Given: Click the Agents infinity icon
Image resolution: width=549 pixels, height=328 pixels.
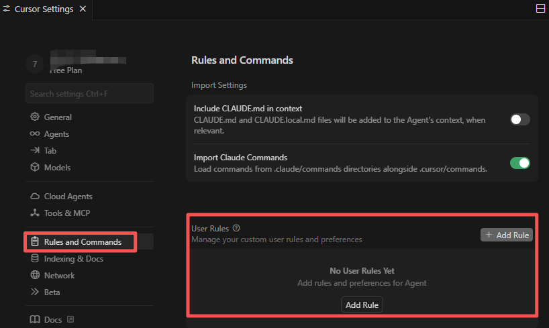Looking at the screenshot, I should point(35,133).
